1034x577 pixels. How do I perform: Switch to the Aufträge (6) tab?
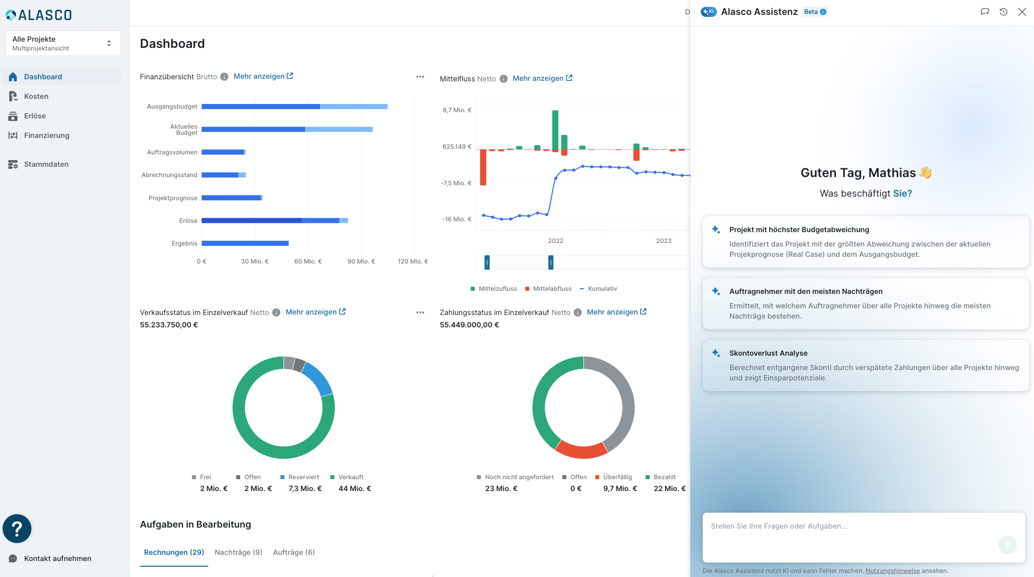coord(294,552)
